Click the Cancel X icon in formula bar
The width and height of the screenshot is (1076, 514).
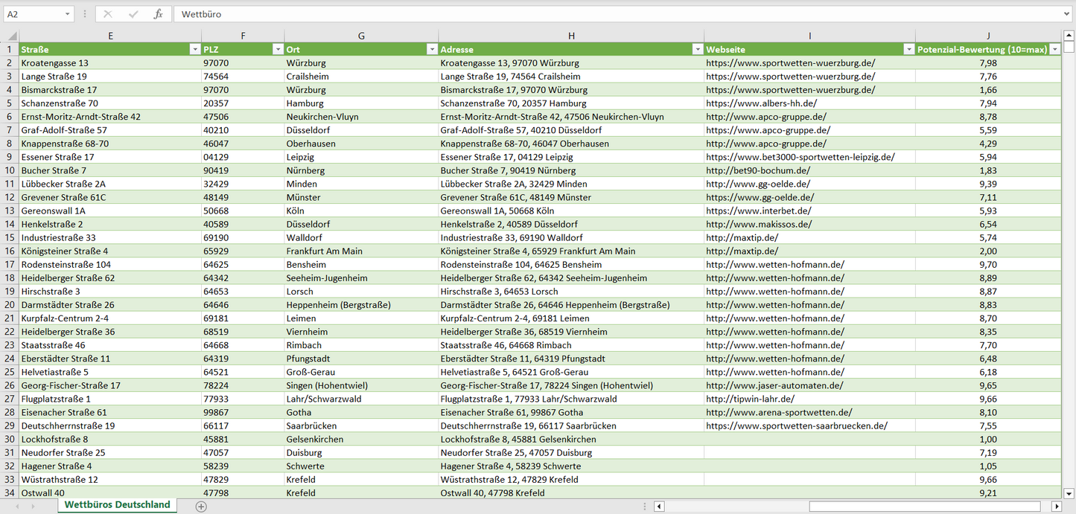click(108, 14)
